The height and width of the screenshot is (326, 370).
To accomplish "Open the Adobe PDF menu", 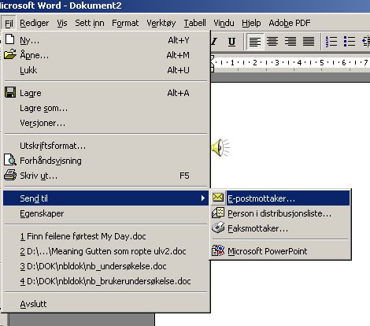I will pos(290,23).
